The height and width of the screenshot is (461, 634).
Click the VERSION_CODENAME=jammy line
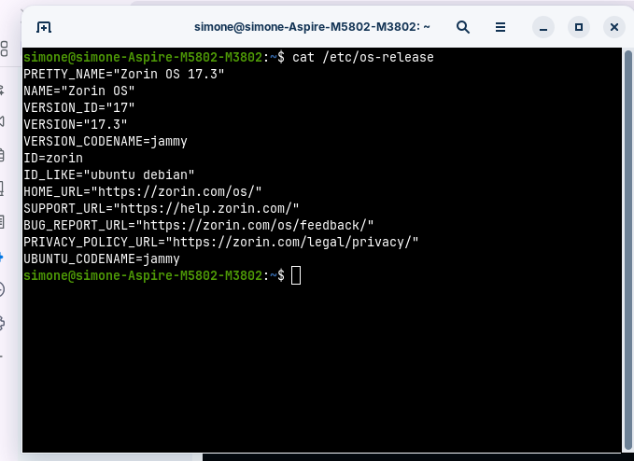click(106, 142)
